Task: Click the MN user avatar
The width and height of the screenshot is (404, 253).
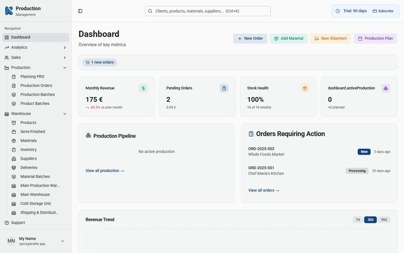Action: pyautogui.click(x=11, y=241)
